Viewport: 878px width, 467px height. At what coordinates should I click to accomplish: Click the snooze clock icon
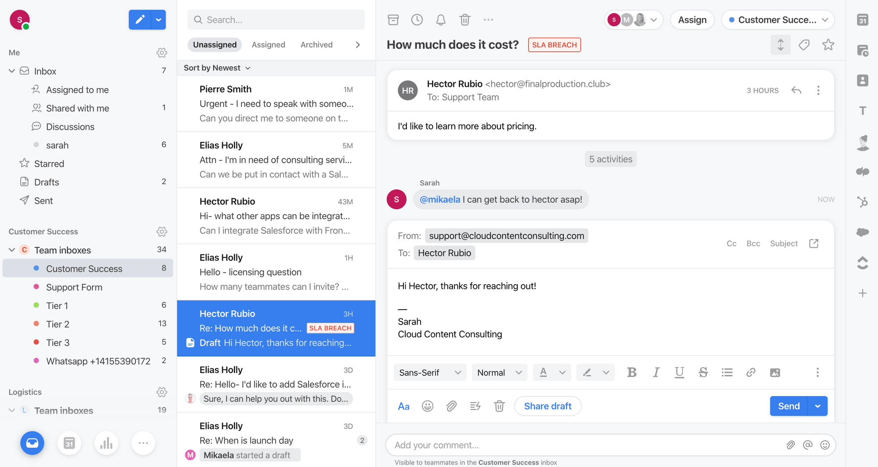(417, 20)
